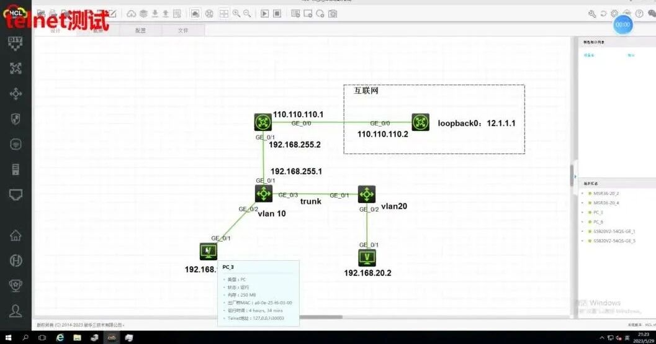Select the vlan20 switch node
The height and width of the screenshot is (344, 656).
click(x=367, y=194)
